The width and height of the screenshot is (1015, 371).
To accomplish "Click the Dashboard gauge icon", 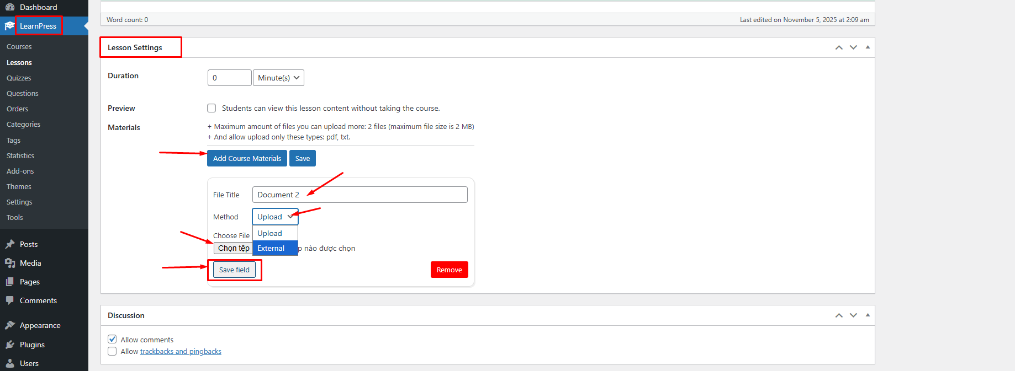I will point(10,7).
